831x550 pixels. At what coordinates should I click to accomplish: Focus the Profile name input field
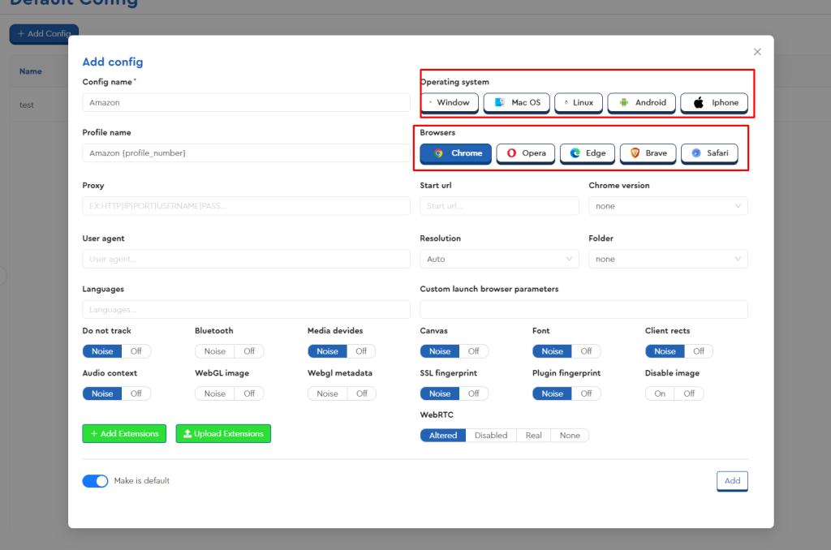(246, 153)
